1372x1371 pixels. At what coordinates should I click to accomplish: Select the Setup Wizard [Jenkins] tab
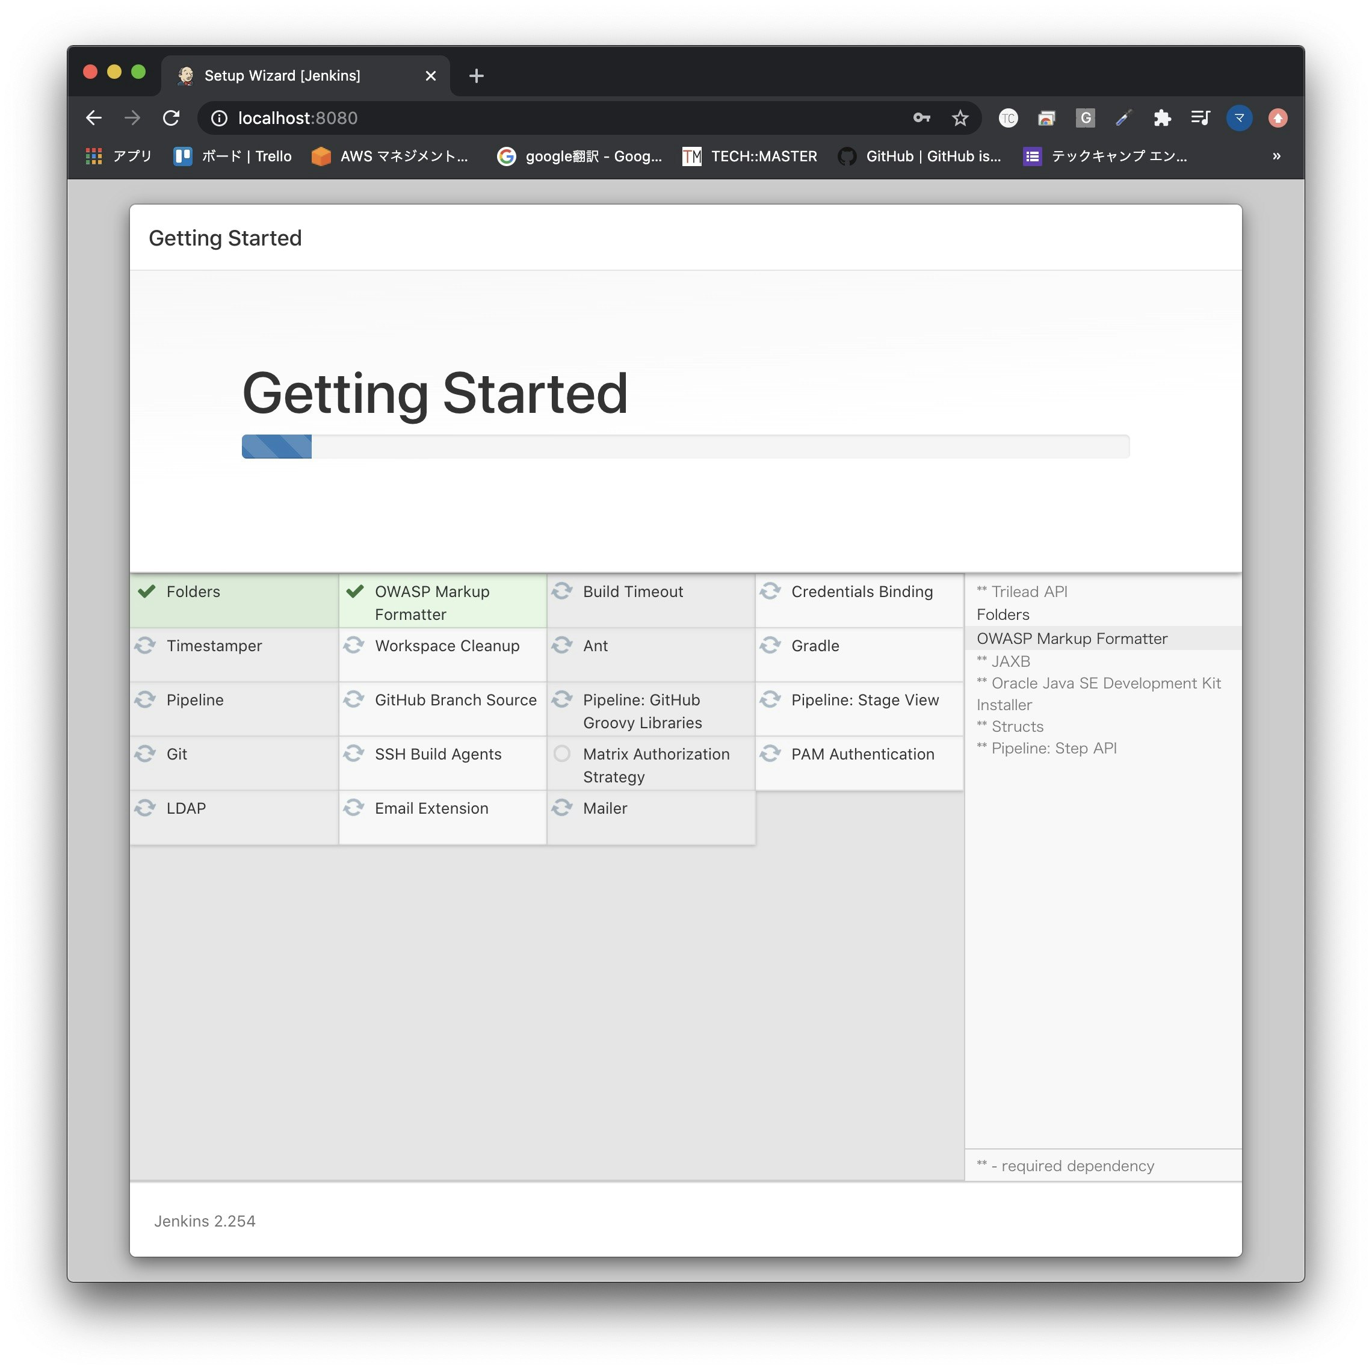[x=283, y=76]
